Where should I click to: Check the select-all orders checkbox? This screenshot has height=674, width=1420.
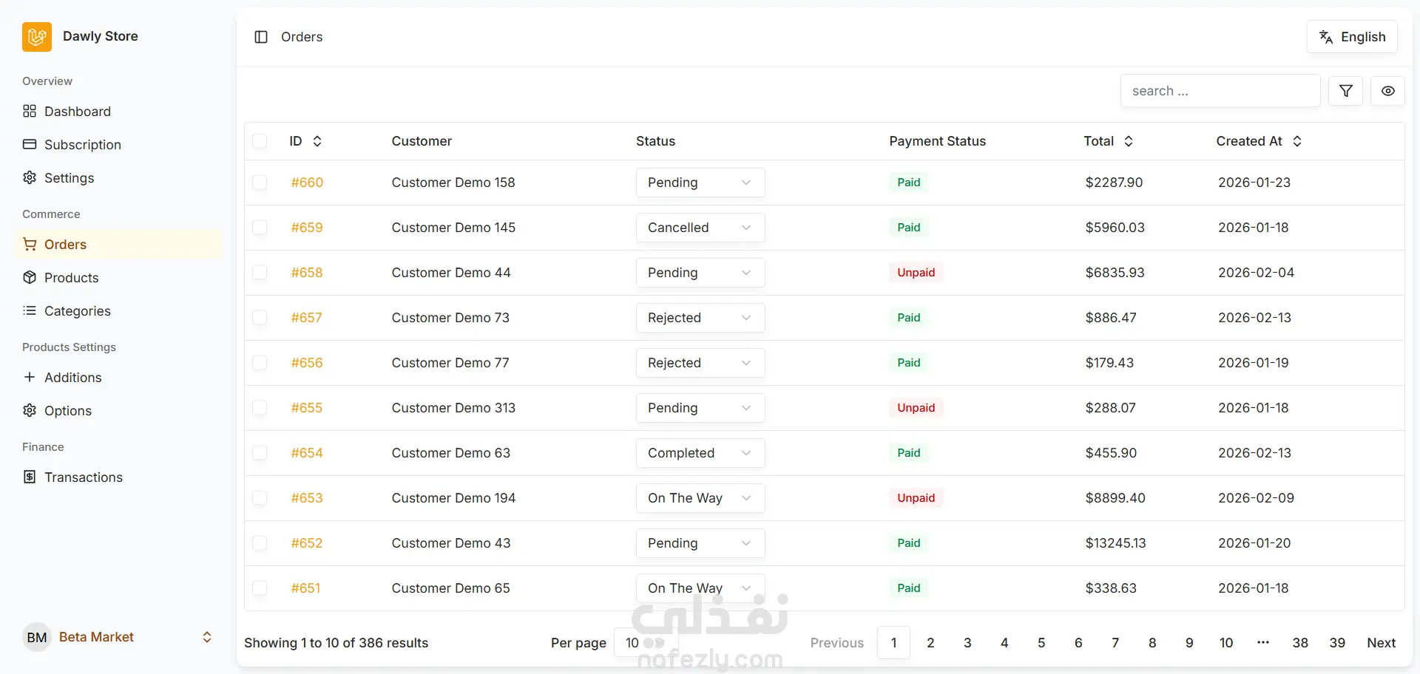260,141
